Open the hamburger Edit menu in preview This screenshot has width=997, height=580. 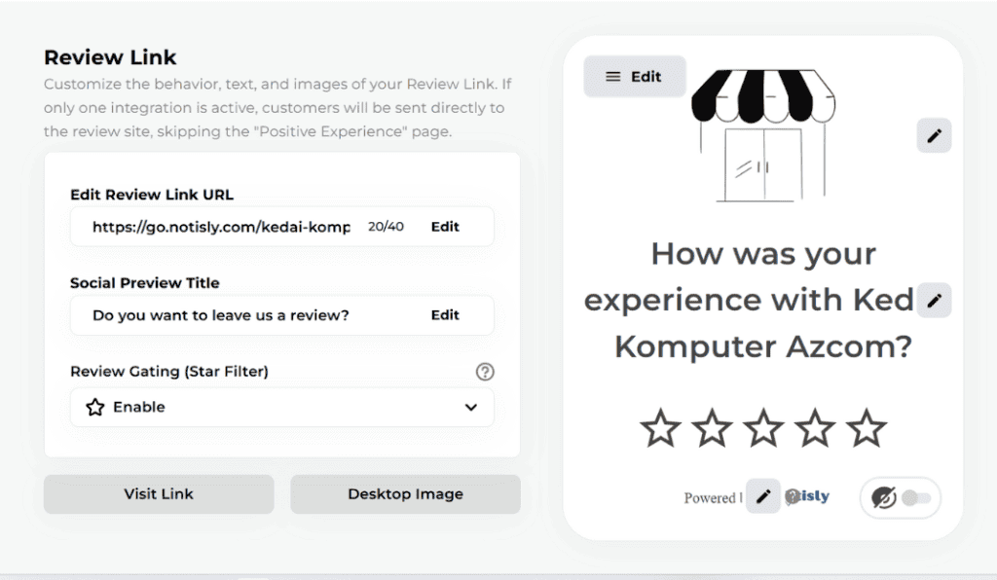click(x=634, y=77)
